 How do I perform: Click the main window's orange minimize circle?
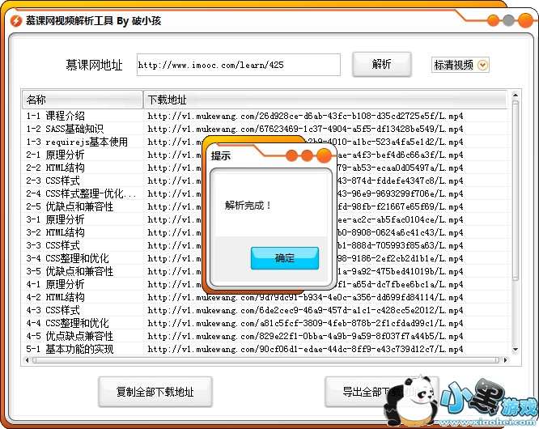pos(493,20)
